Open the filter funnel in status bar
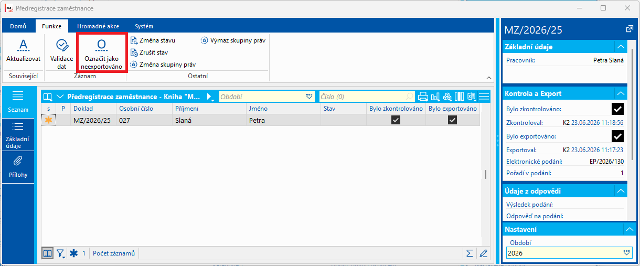 tap(60, 253)
